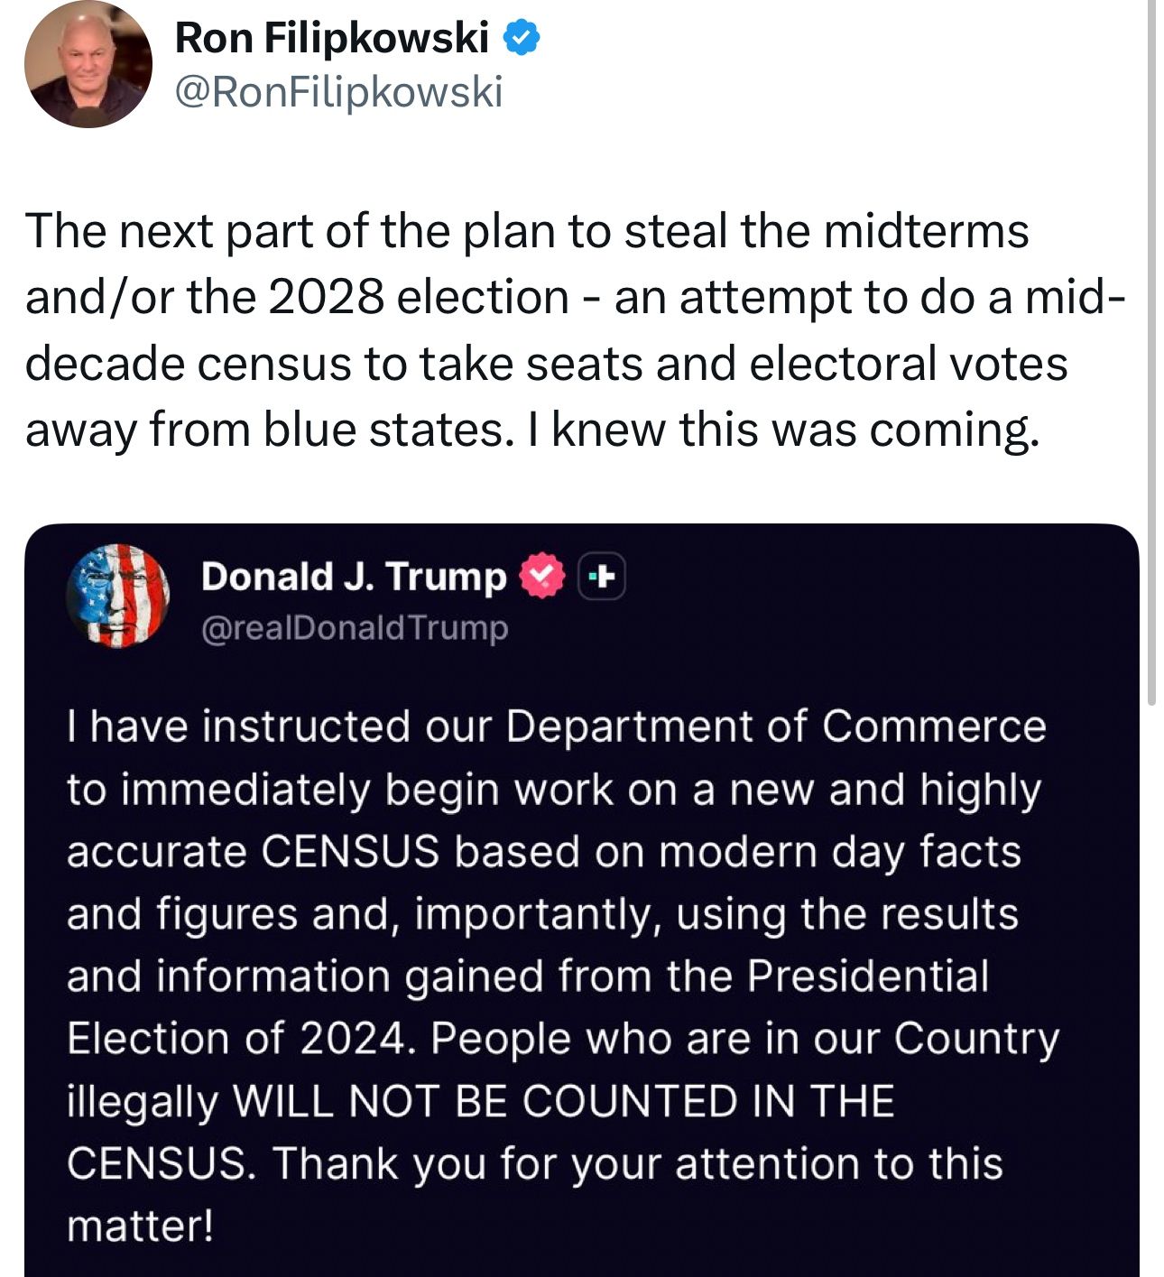Screen dimensions: 1164x1277
Task: Open the @RonFilipkowski handle
Action: coord(338,92)
